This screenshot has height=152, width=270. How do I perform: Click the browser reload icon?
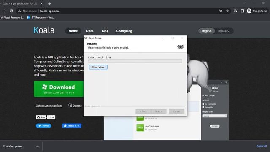(11, 11)
